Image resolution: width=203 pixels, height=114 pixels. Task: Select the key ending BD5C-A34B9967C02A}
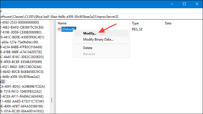pyautogui.click(x=23, y=87)
